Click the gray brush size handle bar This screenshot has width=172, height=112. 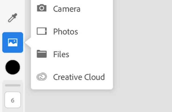tap(13, 85)
